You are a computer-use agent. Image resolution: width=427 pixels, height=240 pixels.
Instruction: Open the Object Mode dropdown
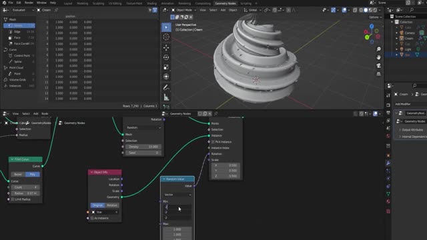(184, 10)
